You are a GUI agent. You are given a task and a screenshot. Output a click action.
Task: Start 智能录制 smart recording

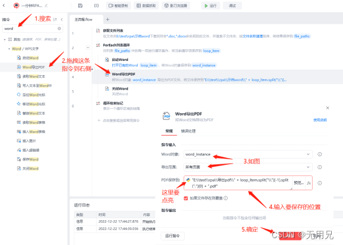[118, 6]
